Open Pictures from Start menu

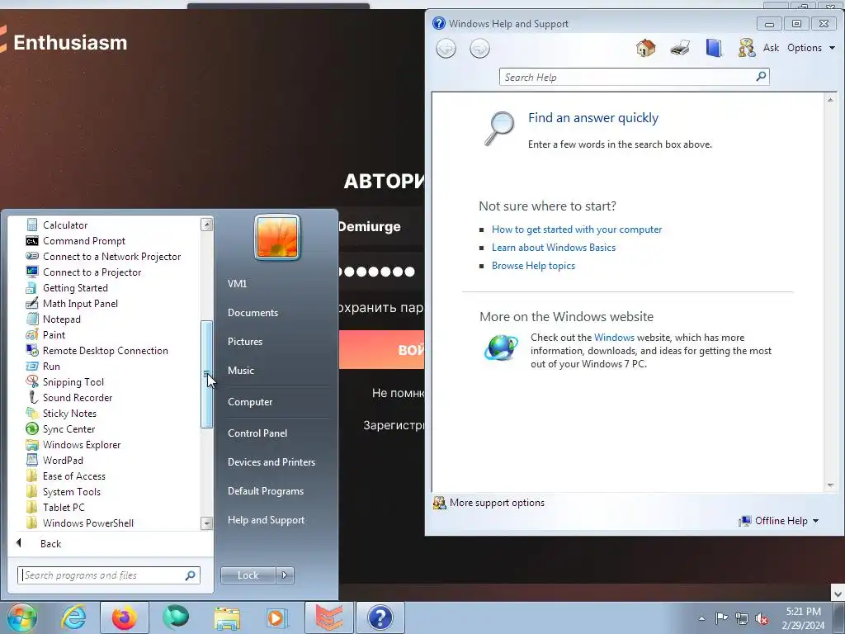tap(244, 341)
